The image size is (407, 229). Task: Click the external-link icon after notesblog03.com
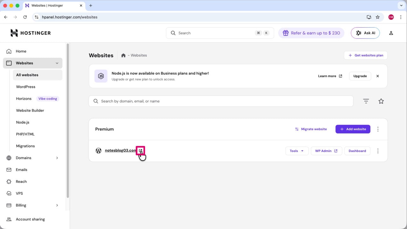click(141, 150)
